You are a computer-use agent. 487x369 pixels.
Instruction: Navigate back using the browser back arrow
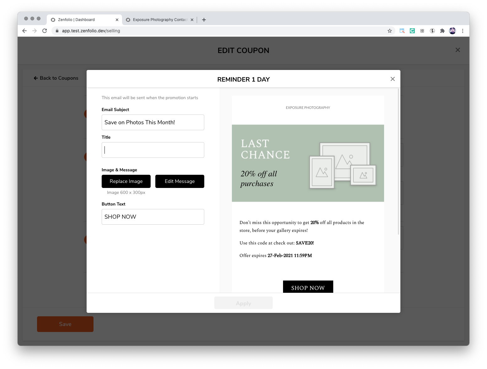pyautogui.click(x=24, y=31)
